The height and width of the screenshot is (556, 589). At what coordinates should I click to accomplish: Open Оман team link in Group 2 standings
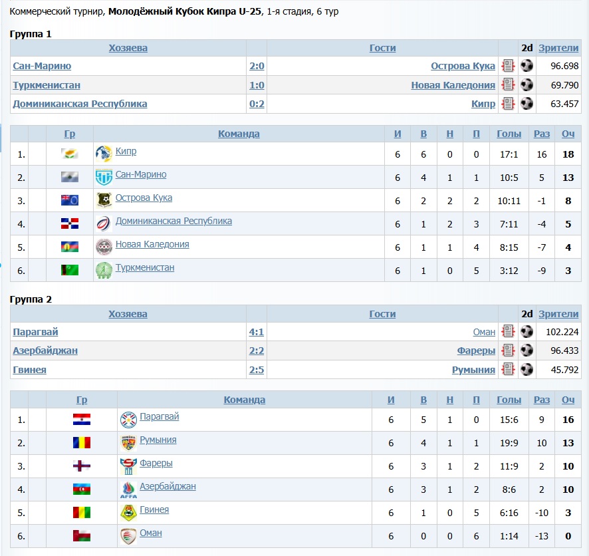[151, 533]
